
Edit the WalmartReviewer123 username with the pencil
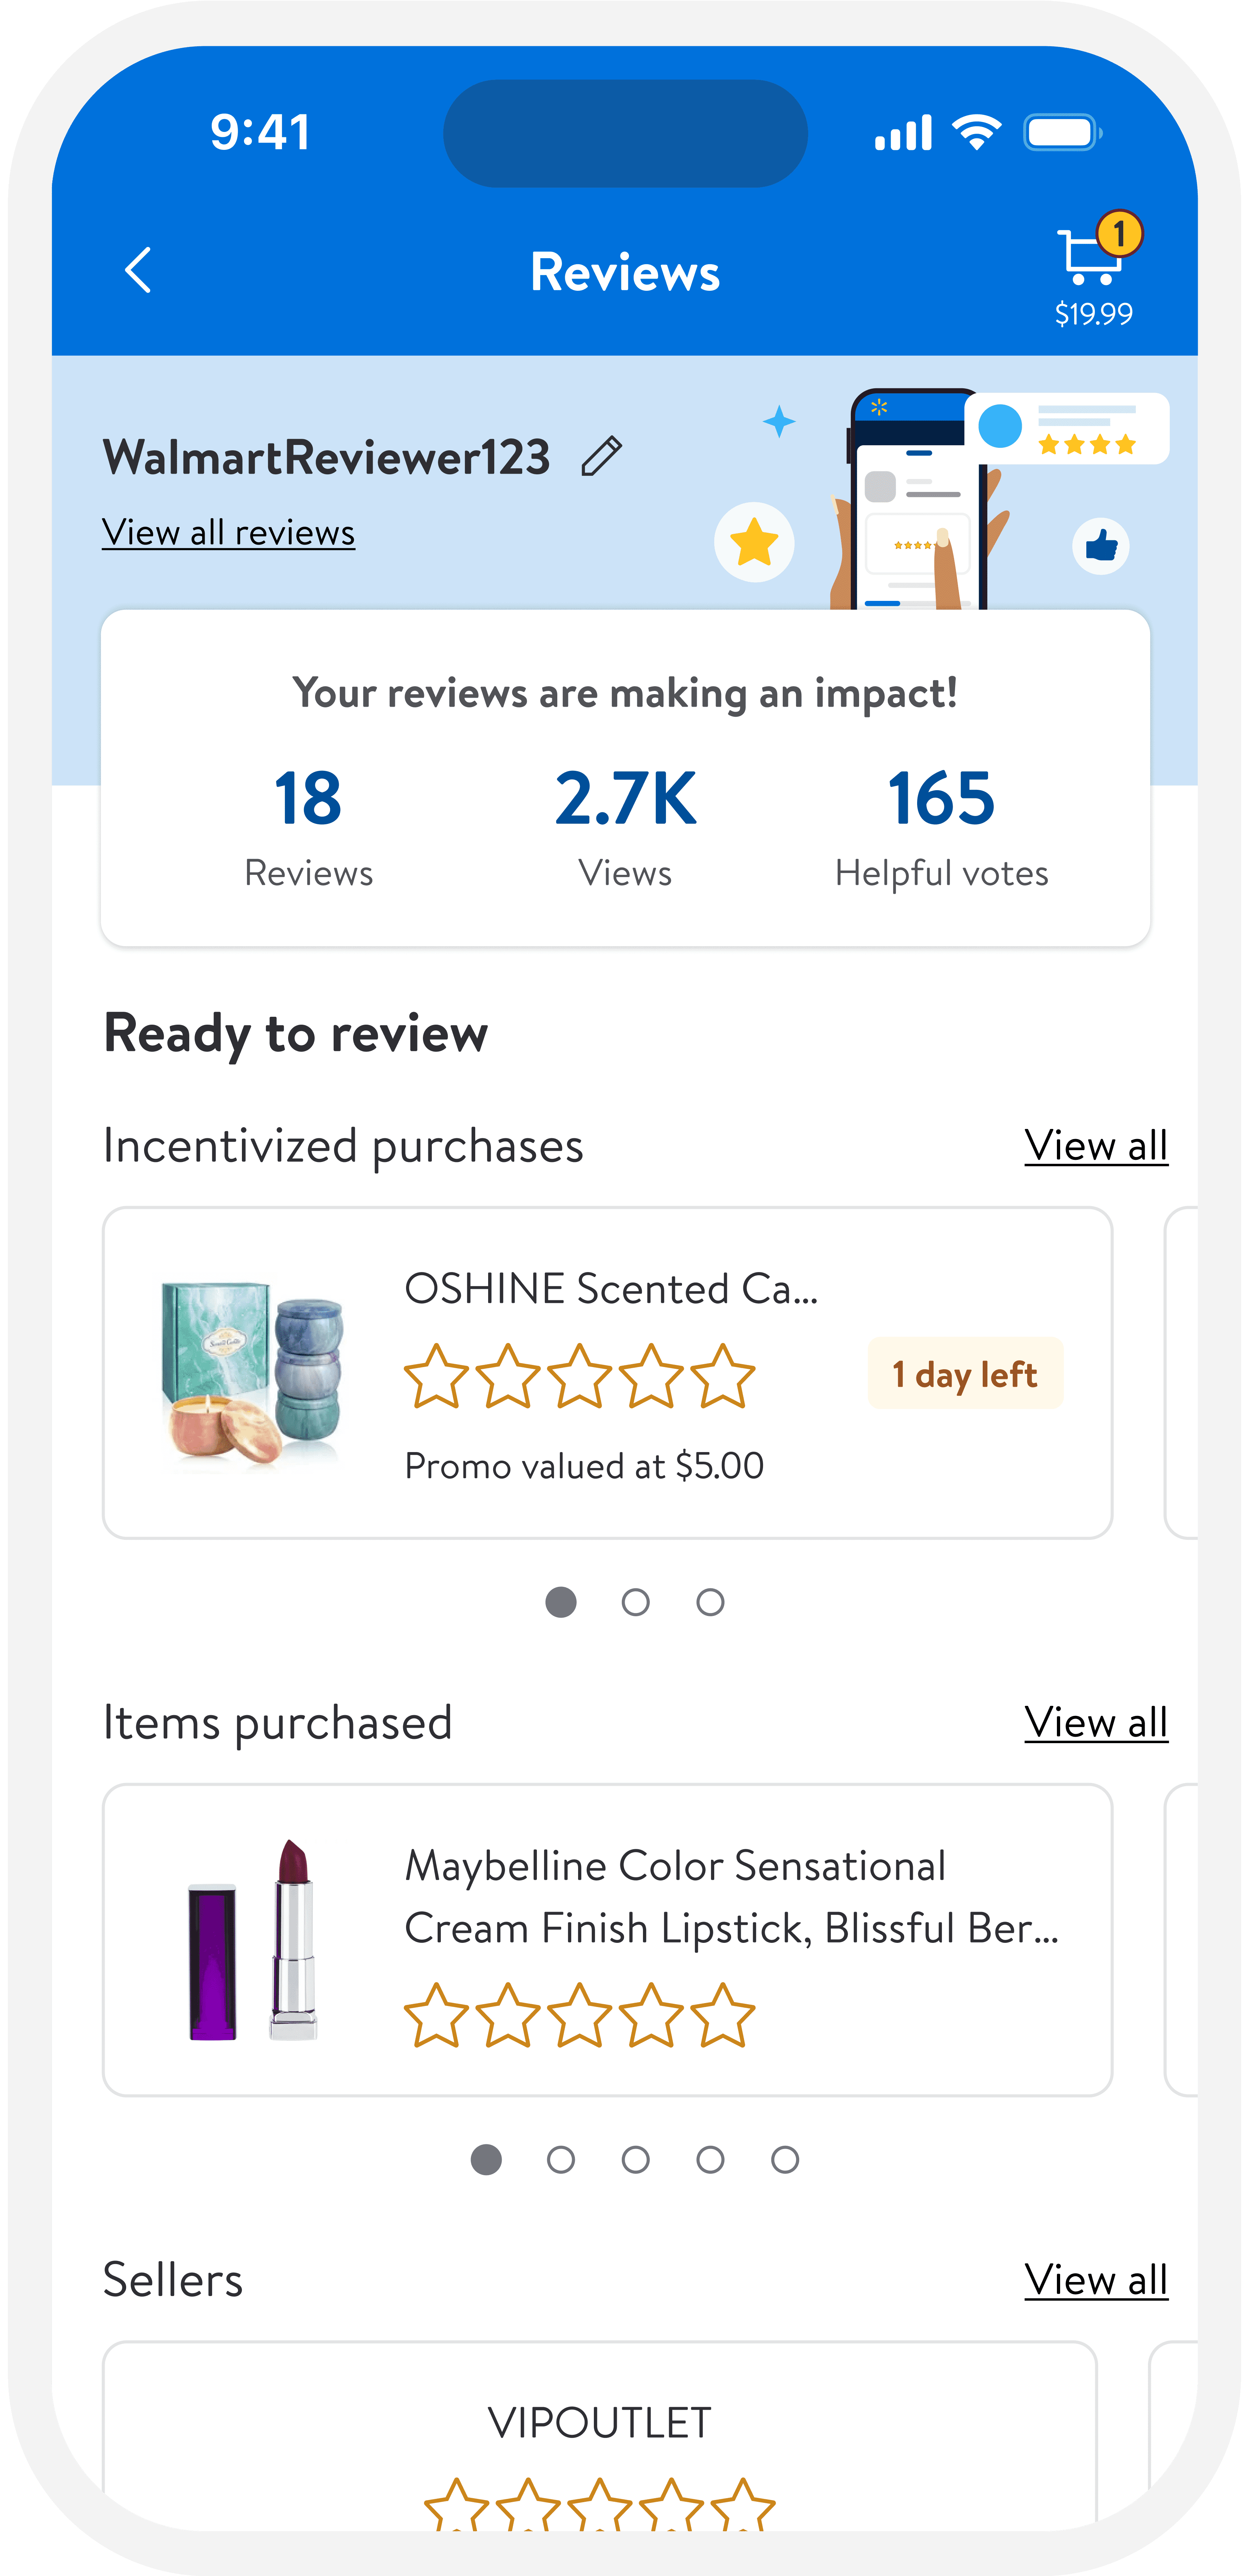point(602,457)
